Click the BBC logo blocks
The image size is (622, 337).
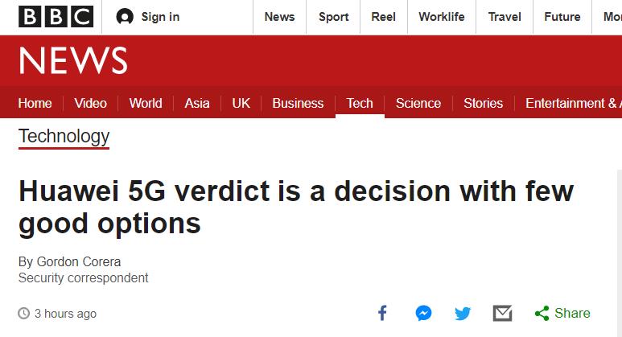(x=56, y=17)
